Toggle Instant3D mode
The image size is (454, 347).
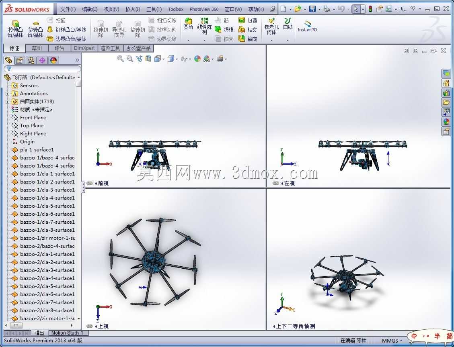point(307,26)
